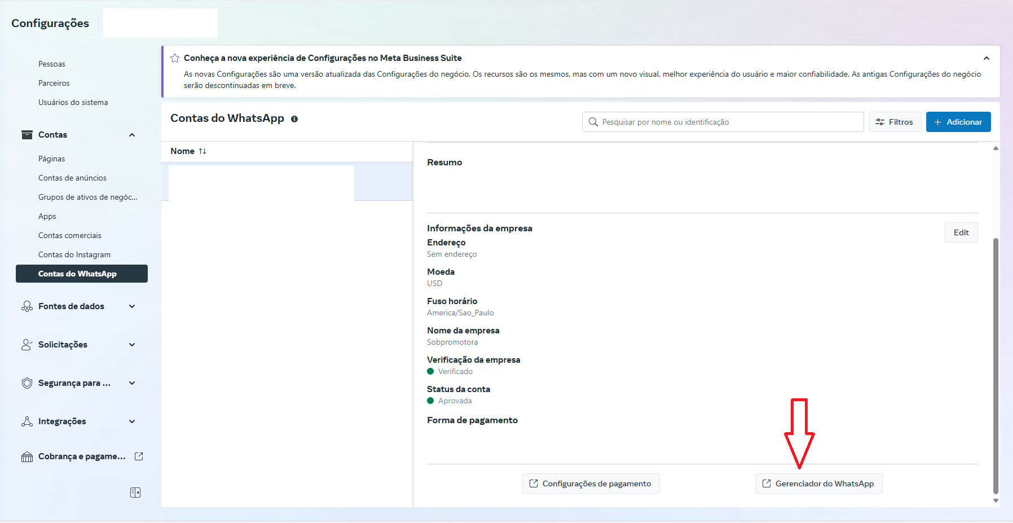
Task: Click the green Verificado status dot
Action: pyautogui.click(x=430, y=371)
